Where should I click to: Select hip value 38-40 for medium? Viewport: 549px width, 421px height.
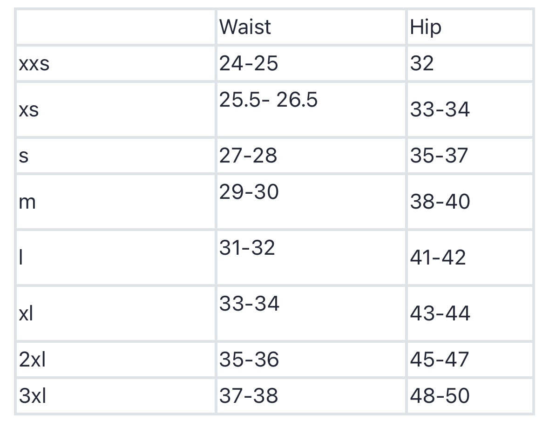coord(440,202)
